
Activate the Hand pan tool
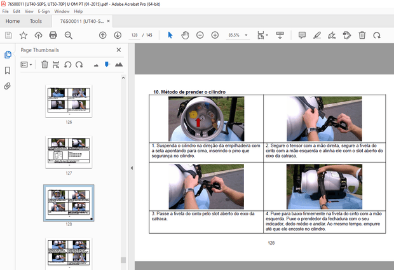(185, 35)
